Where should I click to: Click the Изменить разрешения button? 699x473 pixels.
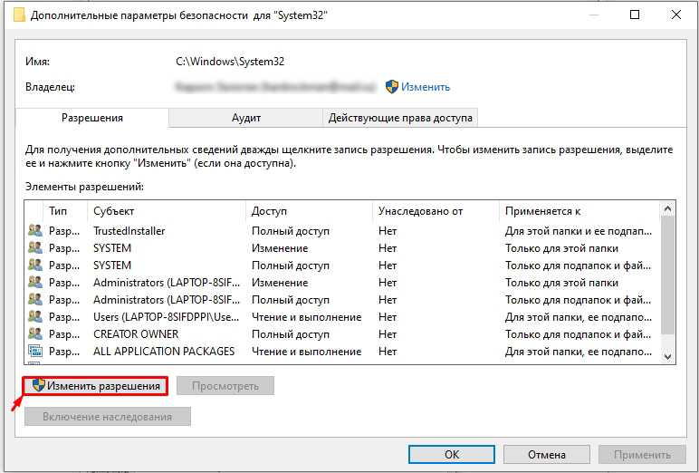pos(96,386)
